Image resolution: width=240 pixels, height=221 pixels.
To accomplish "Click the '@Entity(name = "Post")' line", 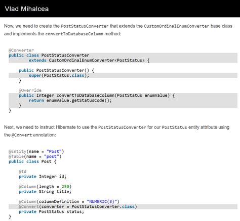I will 36,151.
